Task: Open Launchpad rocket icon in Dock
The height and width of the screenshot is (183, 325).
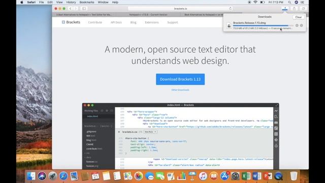Action: click(53, 176)
